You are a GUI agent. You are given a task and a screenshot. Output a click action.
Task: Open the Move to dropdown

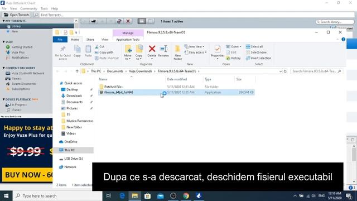coord(128,57)
